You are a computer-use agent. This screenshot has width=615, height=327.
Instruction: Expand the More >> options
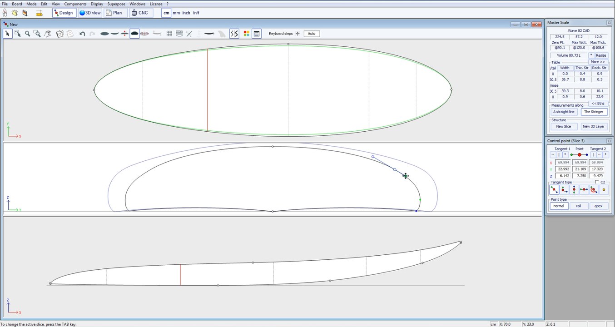click(598, 62)
